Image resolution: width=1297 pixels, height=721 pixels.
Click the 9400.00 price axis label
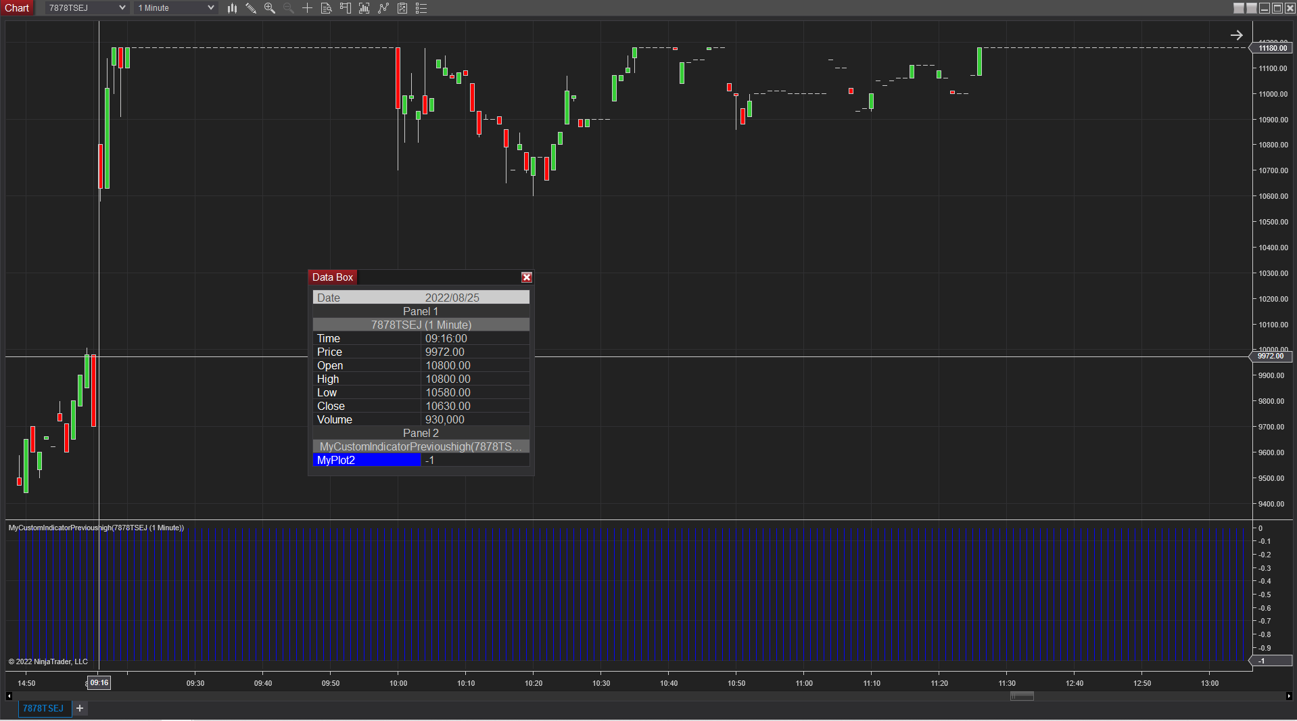1271,504
